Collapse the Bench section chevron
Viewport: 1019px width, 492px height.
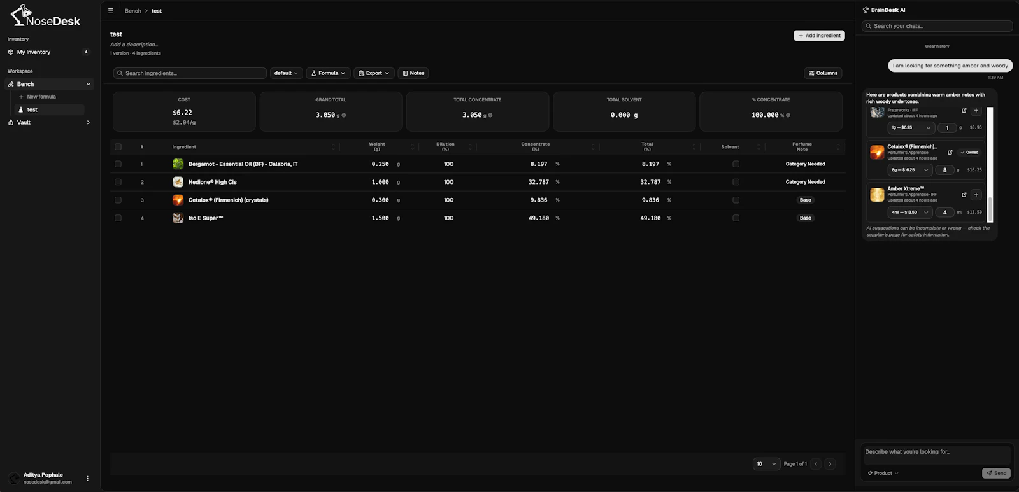click(89, 84)
